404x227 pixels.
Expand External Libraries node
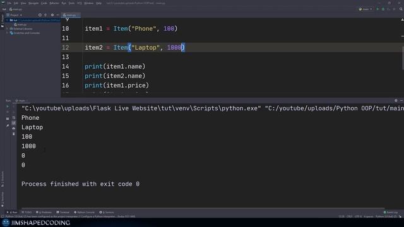7,29
